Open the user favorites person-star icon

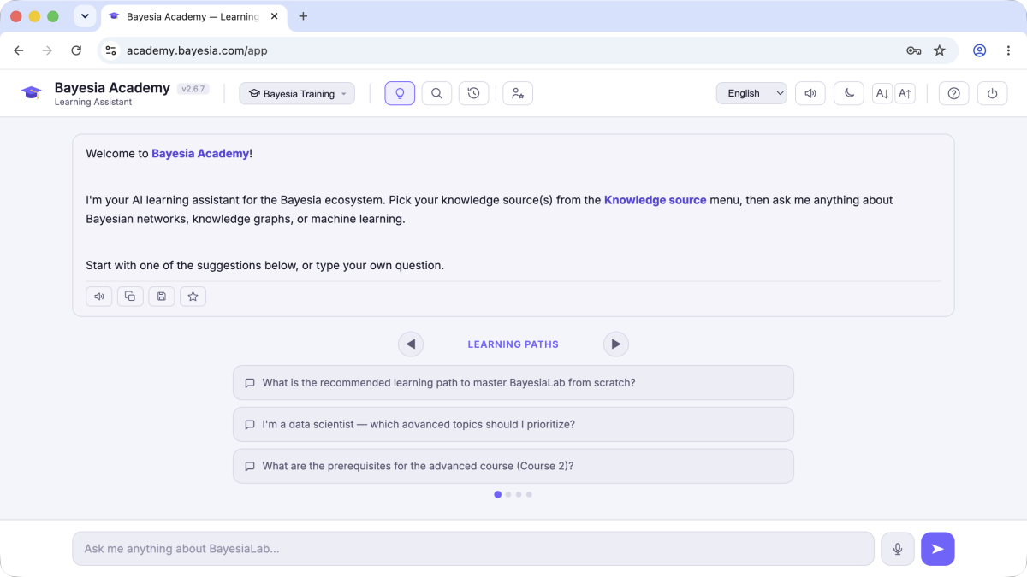coord(518,93)
